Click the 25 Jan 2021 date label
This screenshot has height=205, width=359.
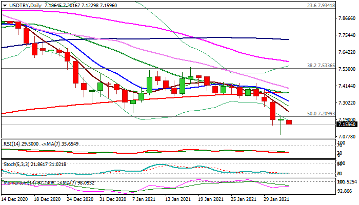pyautogui.click(x=244, y=198)
